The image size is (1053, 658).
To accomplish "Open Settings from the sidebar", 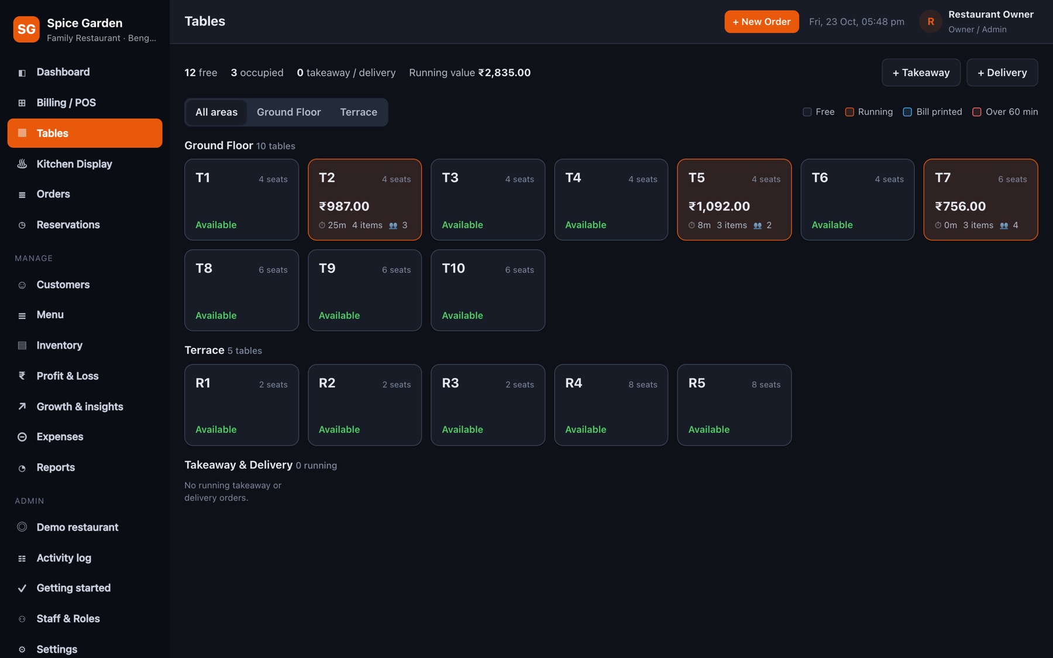I will click(85, 649).
